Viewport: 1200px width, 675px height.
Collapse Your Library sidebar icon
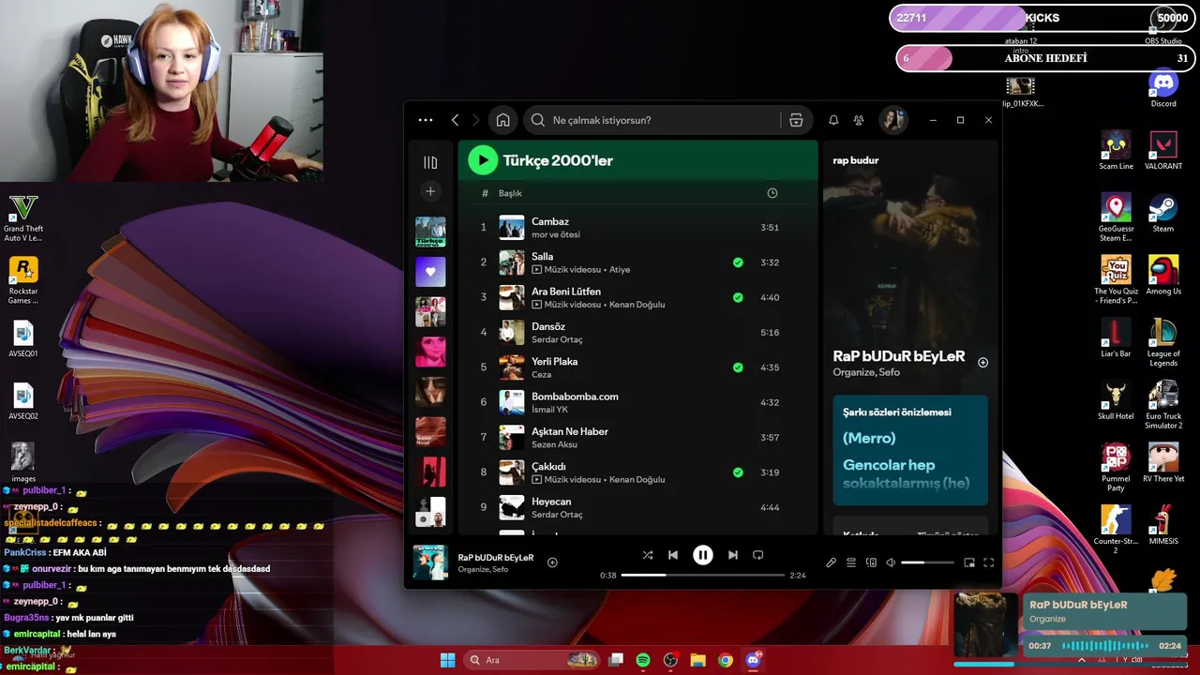click(430, 162)
